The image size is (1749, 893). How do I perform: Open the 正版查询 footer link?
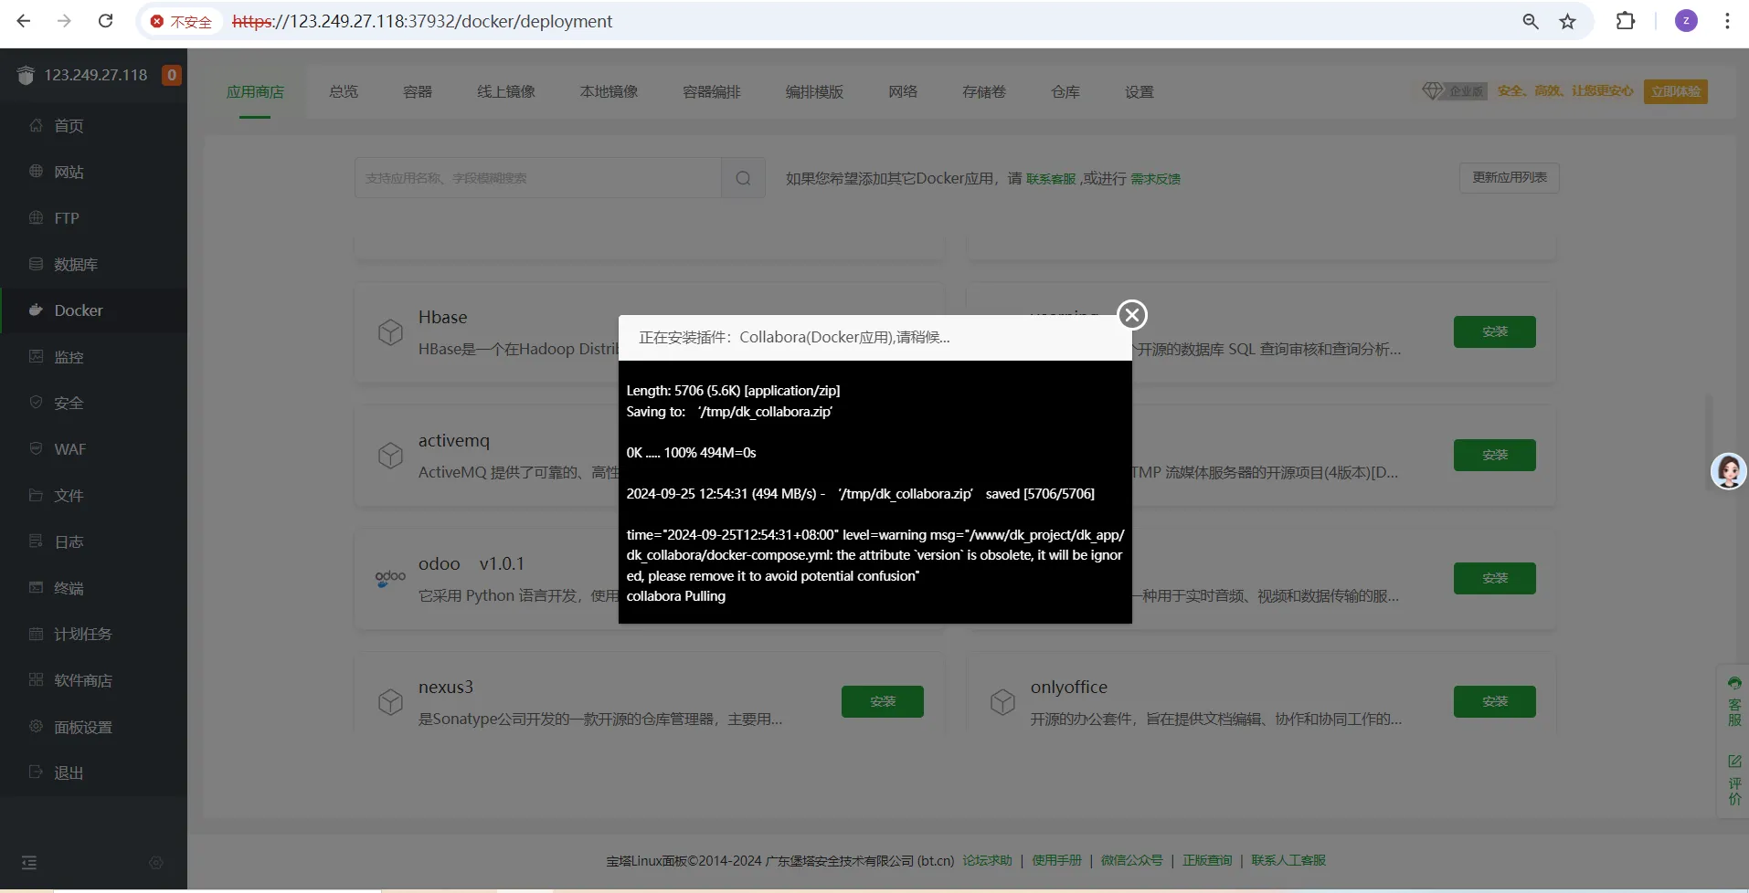pos(1208,860)
